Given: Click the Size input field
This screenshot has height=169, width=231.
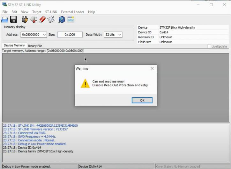Looking at the screenshot, I should (70, 35).
